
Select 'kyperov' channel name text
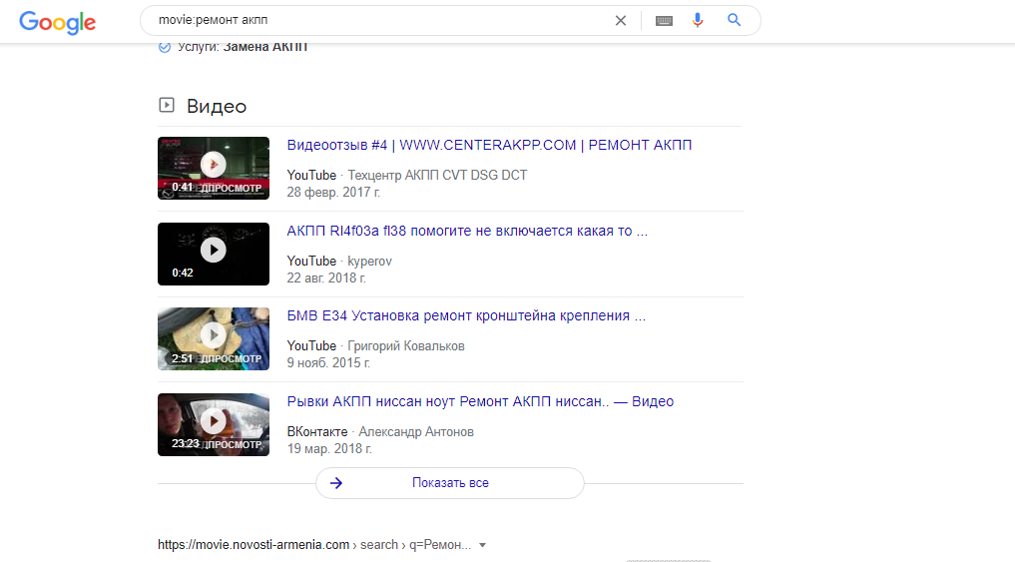coord(369,261)
